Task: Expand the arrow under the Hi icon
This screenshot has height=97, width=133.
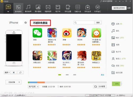Action: [8, 12]
